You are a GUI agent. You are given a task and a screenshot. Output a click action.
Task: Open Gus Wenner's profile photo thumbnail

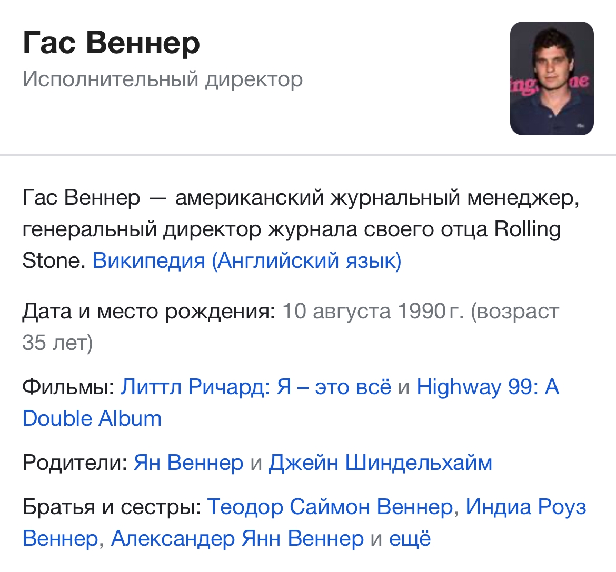[x=552, y=78]
